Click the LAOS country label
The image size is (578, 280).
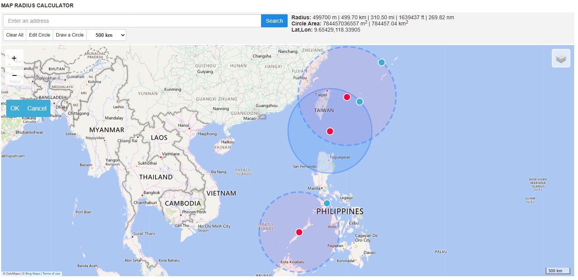[159, 137]
